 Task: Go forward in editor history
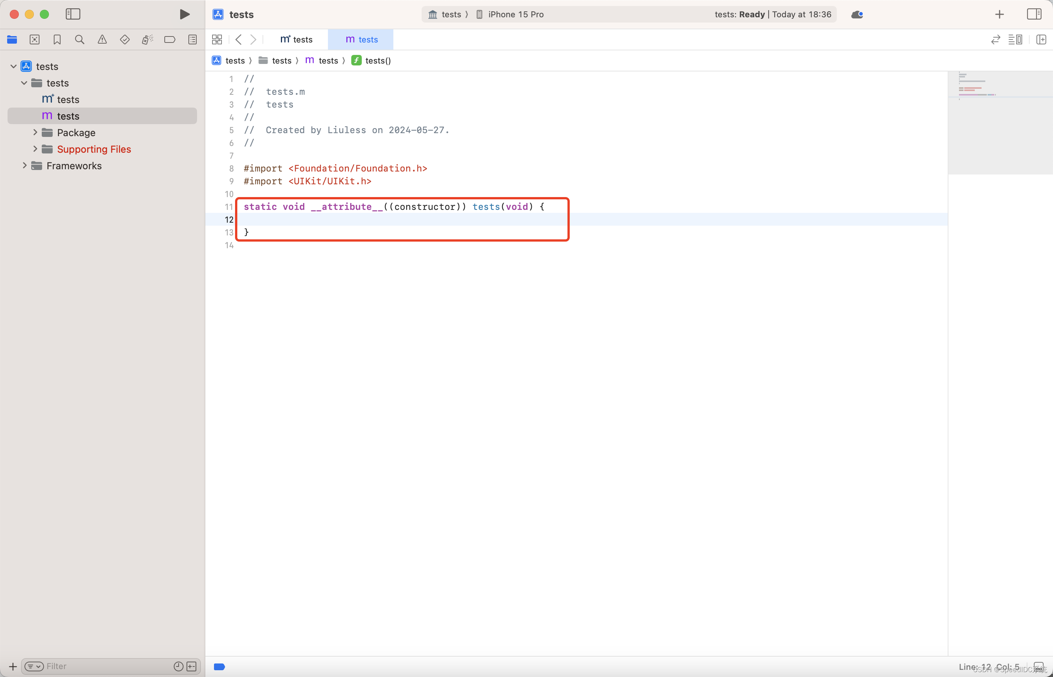tap(253, 39)
